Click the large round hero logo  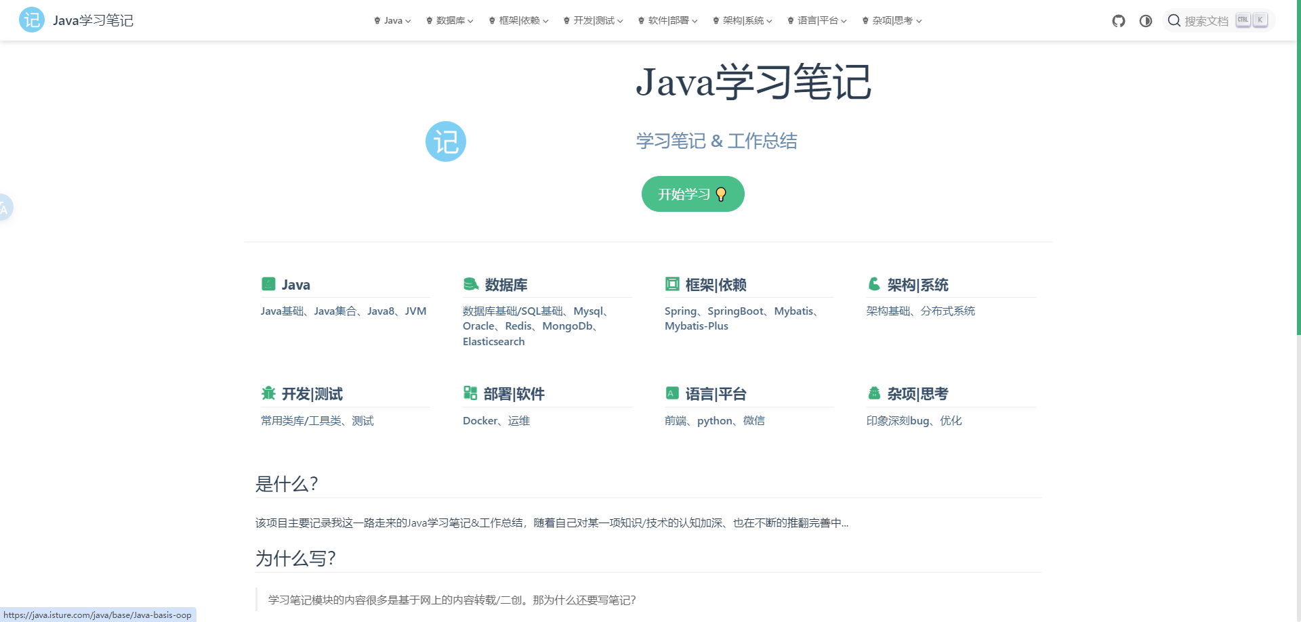pos(445,141)
